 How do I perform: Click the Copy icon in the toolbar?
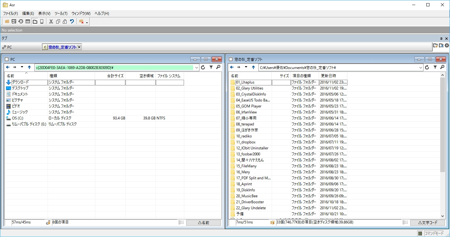tap(58, 21)
